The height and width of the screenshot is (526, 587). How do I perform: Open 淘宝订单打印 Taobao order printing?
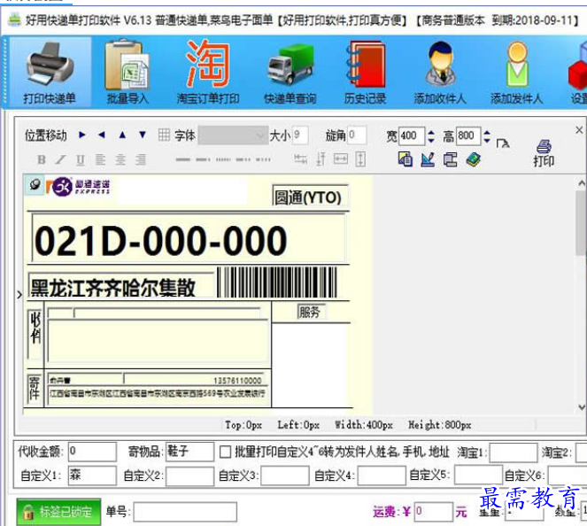coord(208,73)
